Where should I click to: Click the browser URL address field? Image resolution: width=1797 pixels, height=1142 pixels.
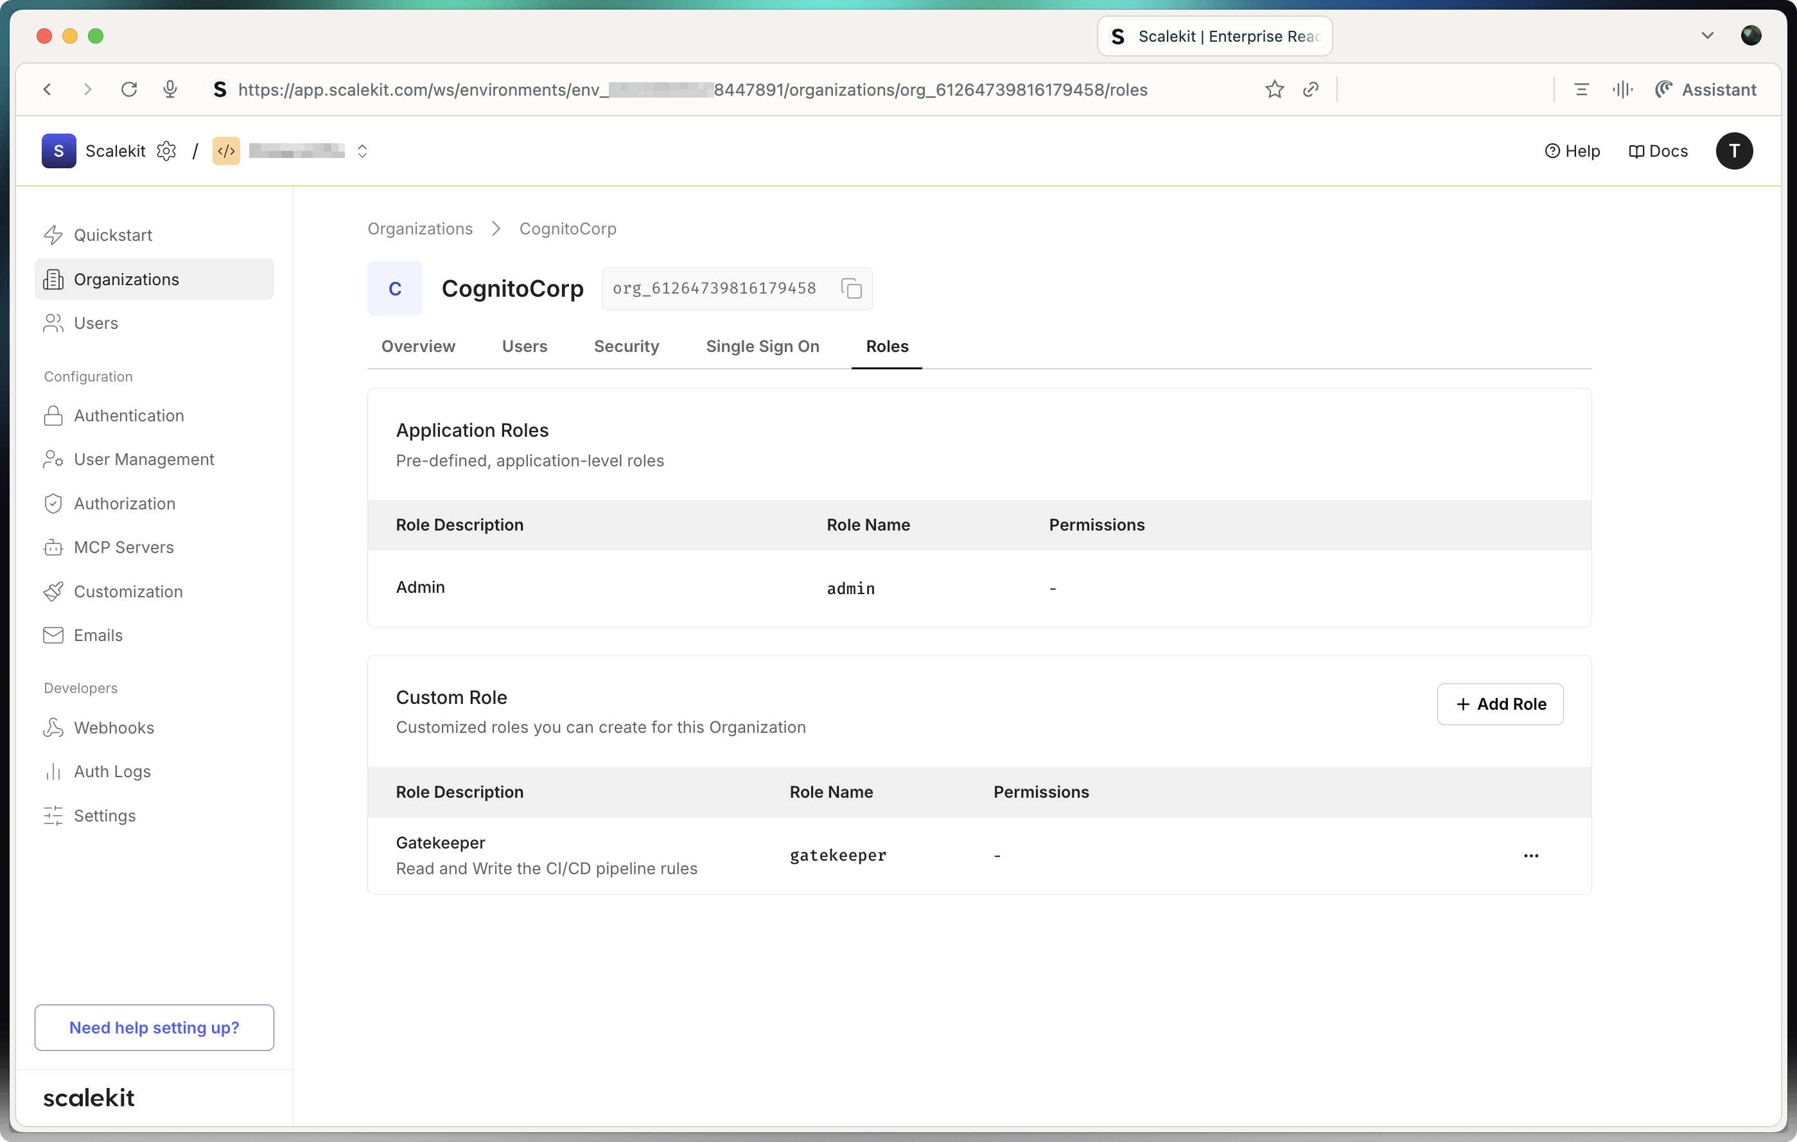(x=692, y=89)
